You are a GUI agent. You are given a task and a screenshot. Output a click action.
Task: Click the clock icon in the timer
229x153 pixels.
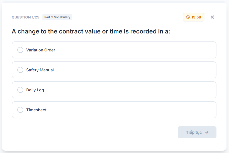[188, 17]
